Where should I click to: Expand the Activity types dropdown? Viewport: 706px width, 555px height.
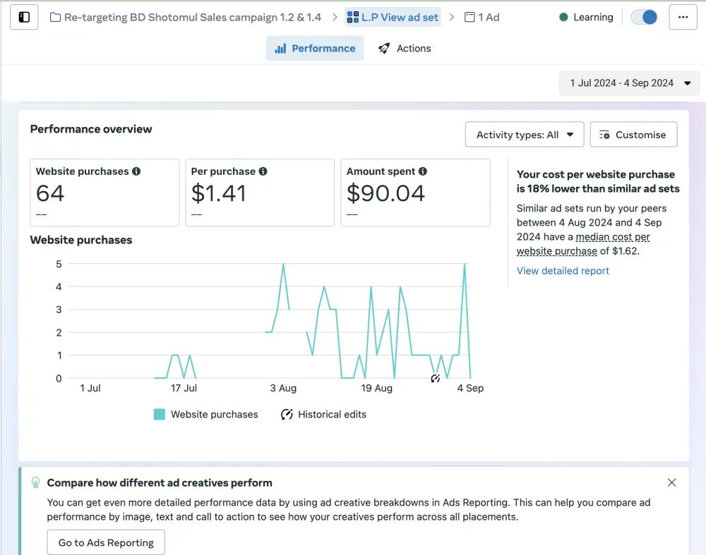(525, 135)
